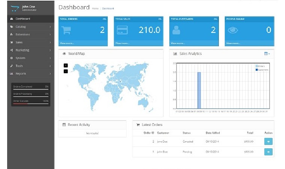Click the Customers legend swatch in chart
Image resolution: width=285 pixels, height=169 pixels.
pos(256,69)
